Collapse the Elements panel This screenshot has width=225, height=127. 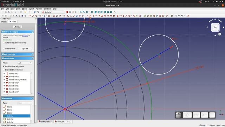[x=32, y=98]
